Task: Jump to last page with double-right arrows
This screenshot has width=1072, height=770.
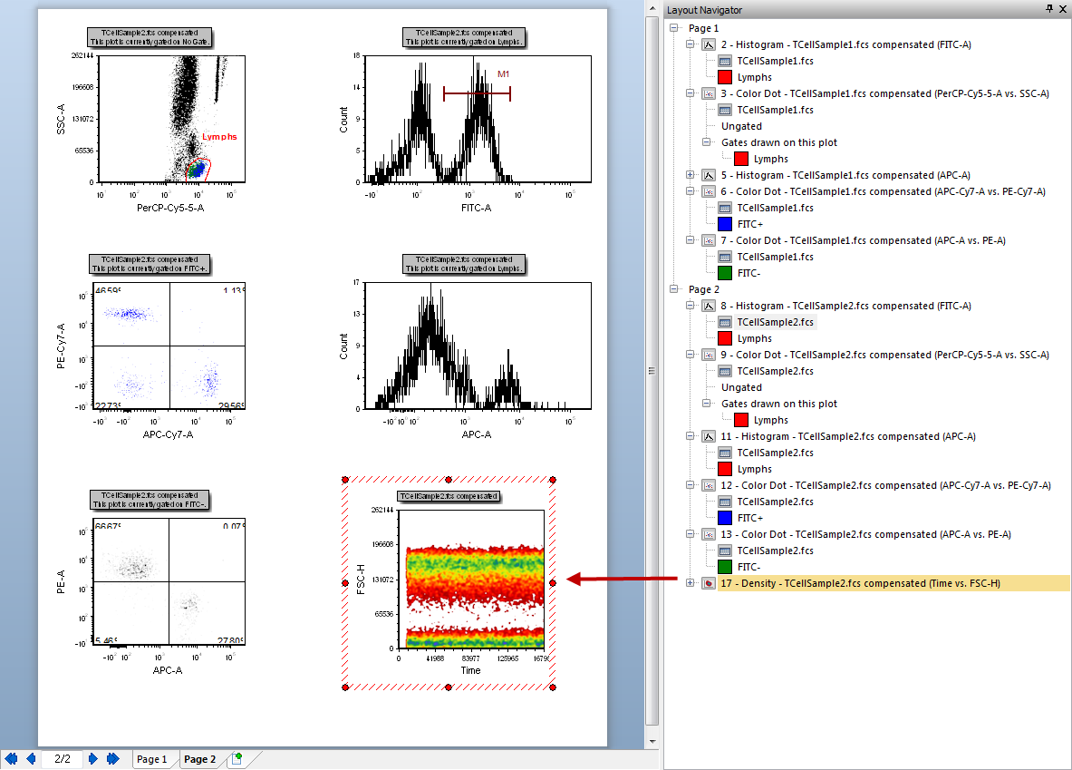Action: coord(112,759)
